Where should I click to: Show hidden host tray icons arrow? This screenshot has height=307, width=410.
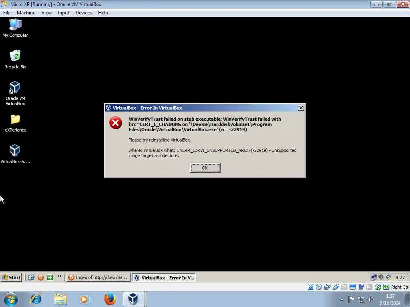342,299
